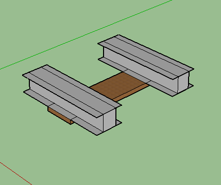221x185 pixels.
Task: Select the top flange of the right I-beam
Action: [x=146, y=57]
